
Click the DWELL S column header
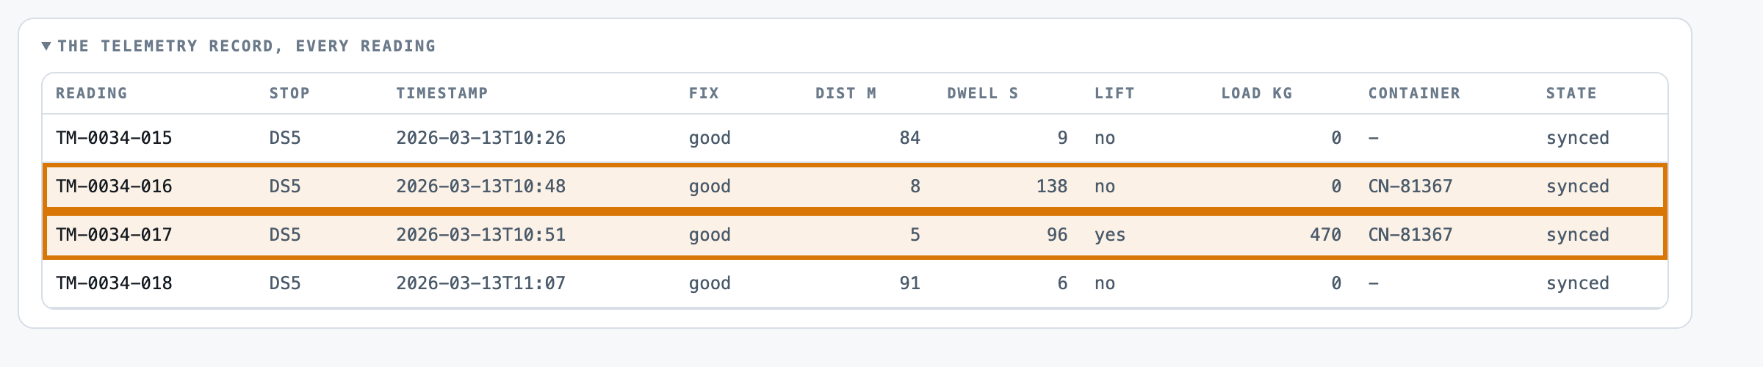983,93
